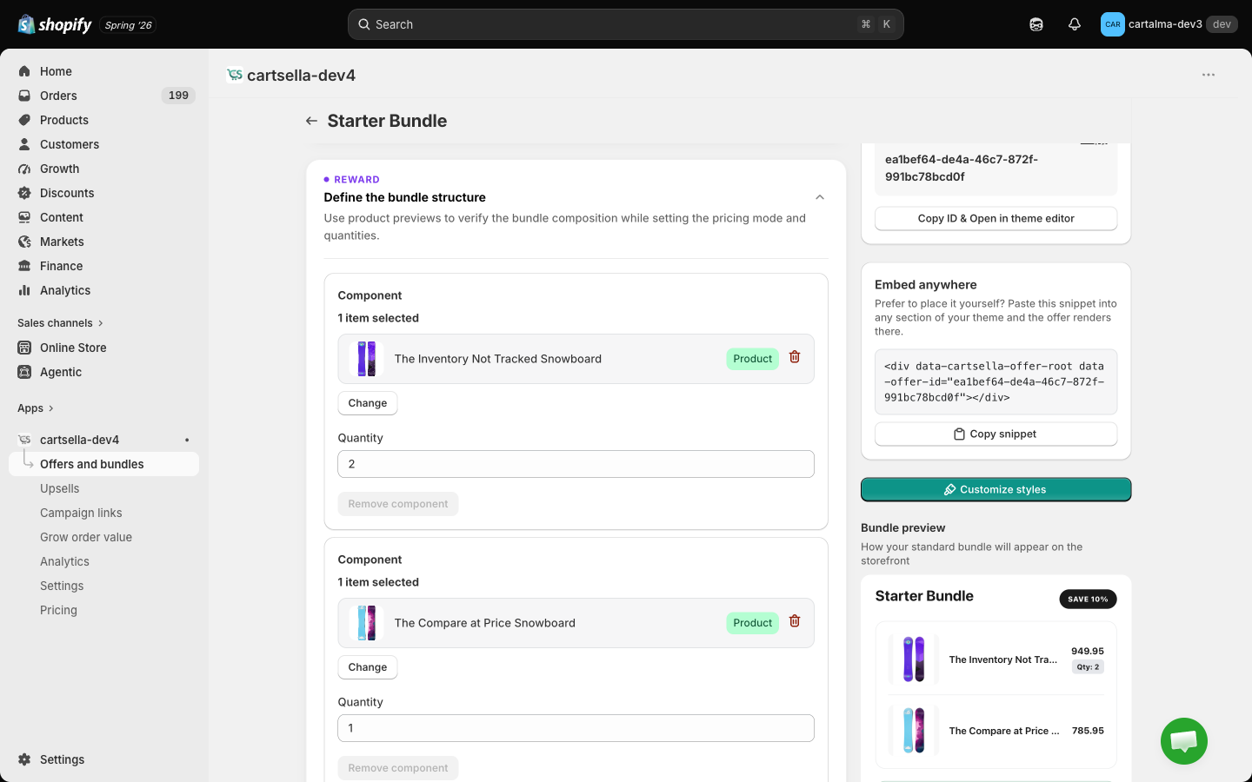Click the cartsella-dev4 header app icon
1252x782 pixels.
click(234, 75)
